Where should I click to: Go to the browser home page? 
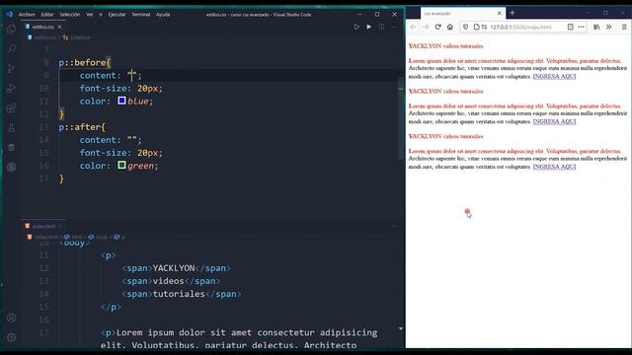(x=450, y=27)
